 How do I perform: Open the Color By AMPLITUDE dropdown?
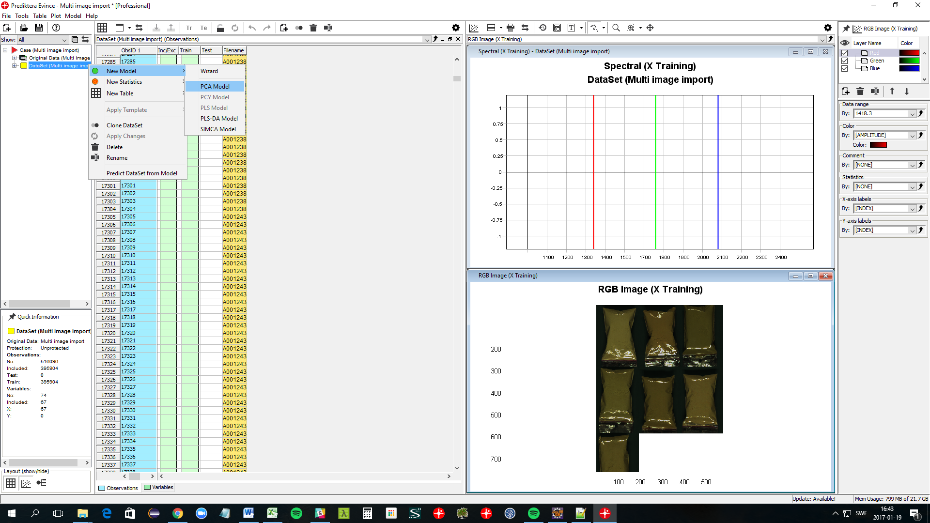912,136
